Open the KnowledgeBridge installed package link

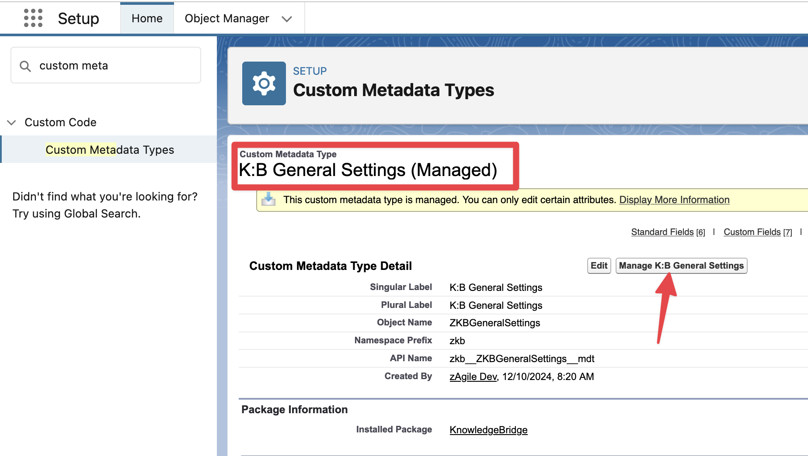(488, 430)
